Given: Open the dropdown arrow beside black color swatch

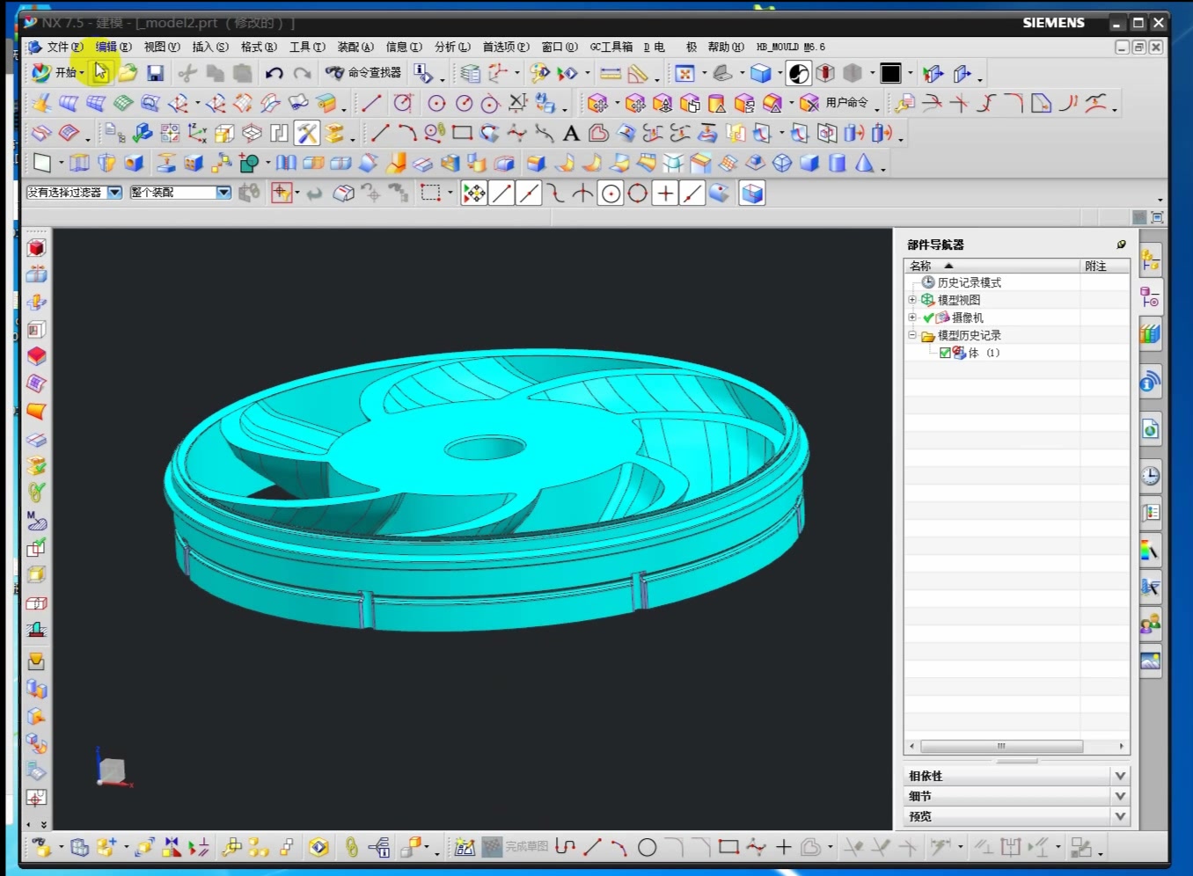Looking at the screenshot, I should click(911, 73).
